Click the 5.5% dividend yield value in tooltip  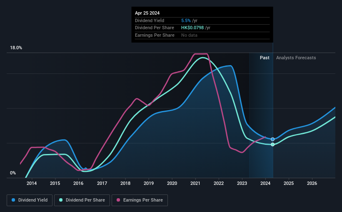coord(186,20)
